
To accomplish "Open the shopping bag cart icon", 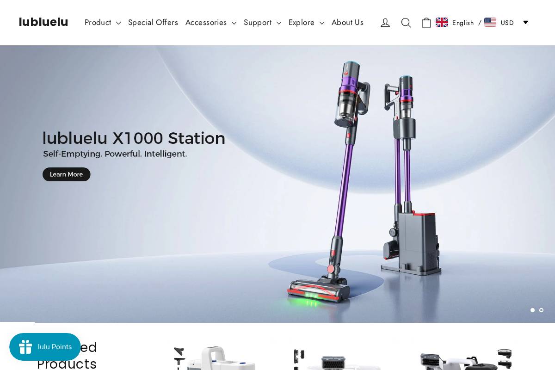I will tap(426, 23).
